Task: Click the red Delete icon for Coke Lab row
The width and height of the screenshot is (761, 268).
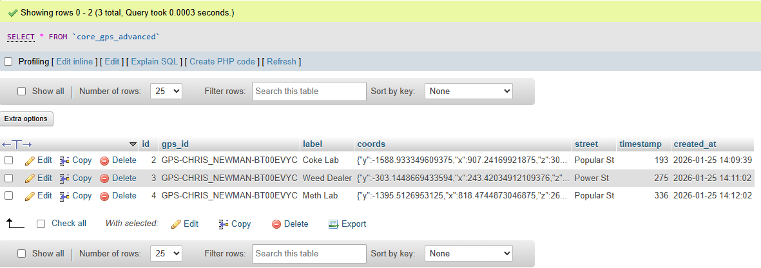Action: pyautogui.click(x=104, y=160)
